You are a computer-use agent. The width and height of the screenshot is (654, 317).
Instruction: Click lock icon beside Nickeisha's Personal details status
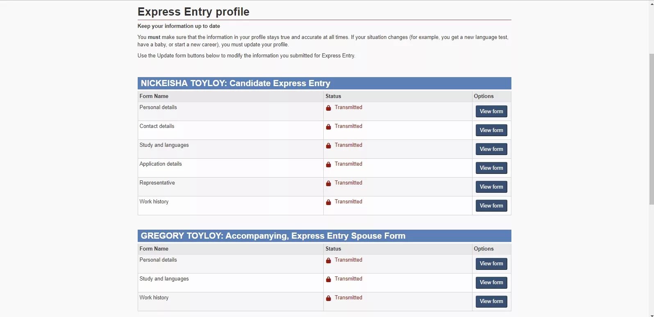coord(328,108)
